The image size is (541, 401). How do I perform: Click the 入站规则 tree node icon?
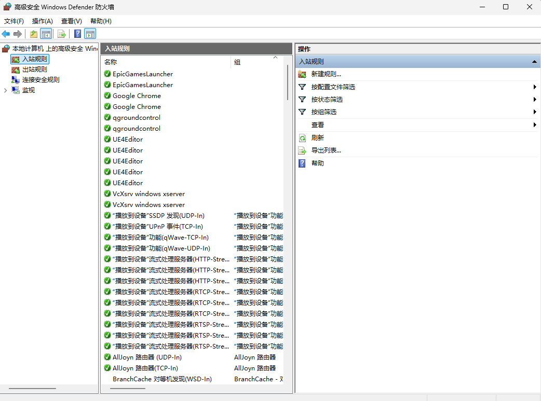point(16,59)
